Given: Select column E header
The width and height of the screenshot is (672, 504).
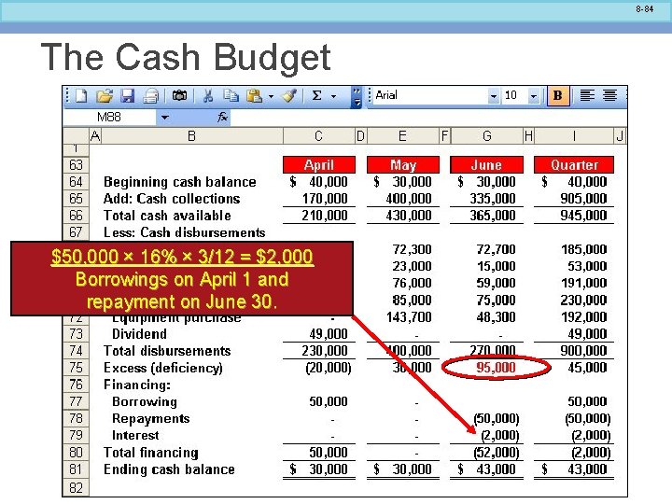Looking at the screenshot, I should point(402,136).
